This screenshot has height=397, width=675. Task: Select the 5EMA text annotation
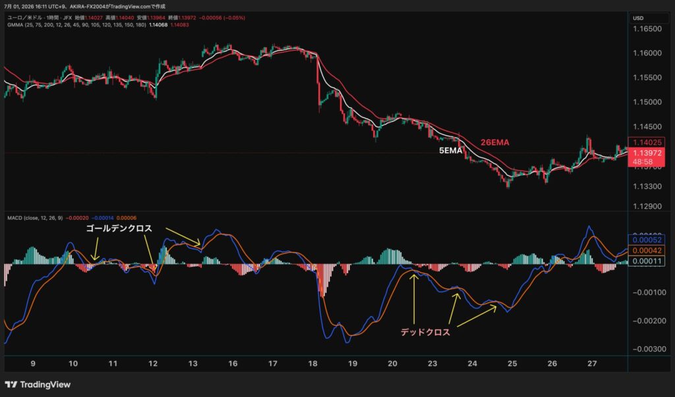[450, 151]
